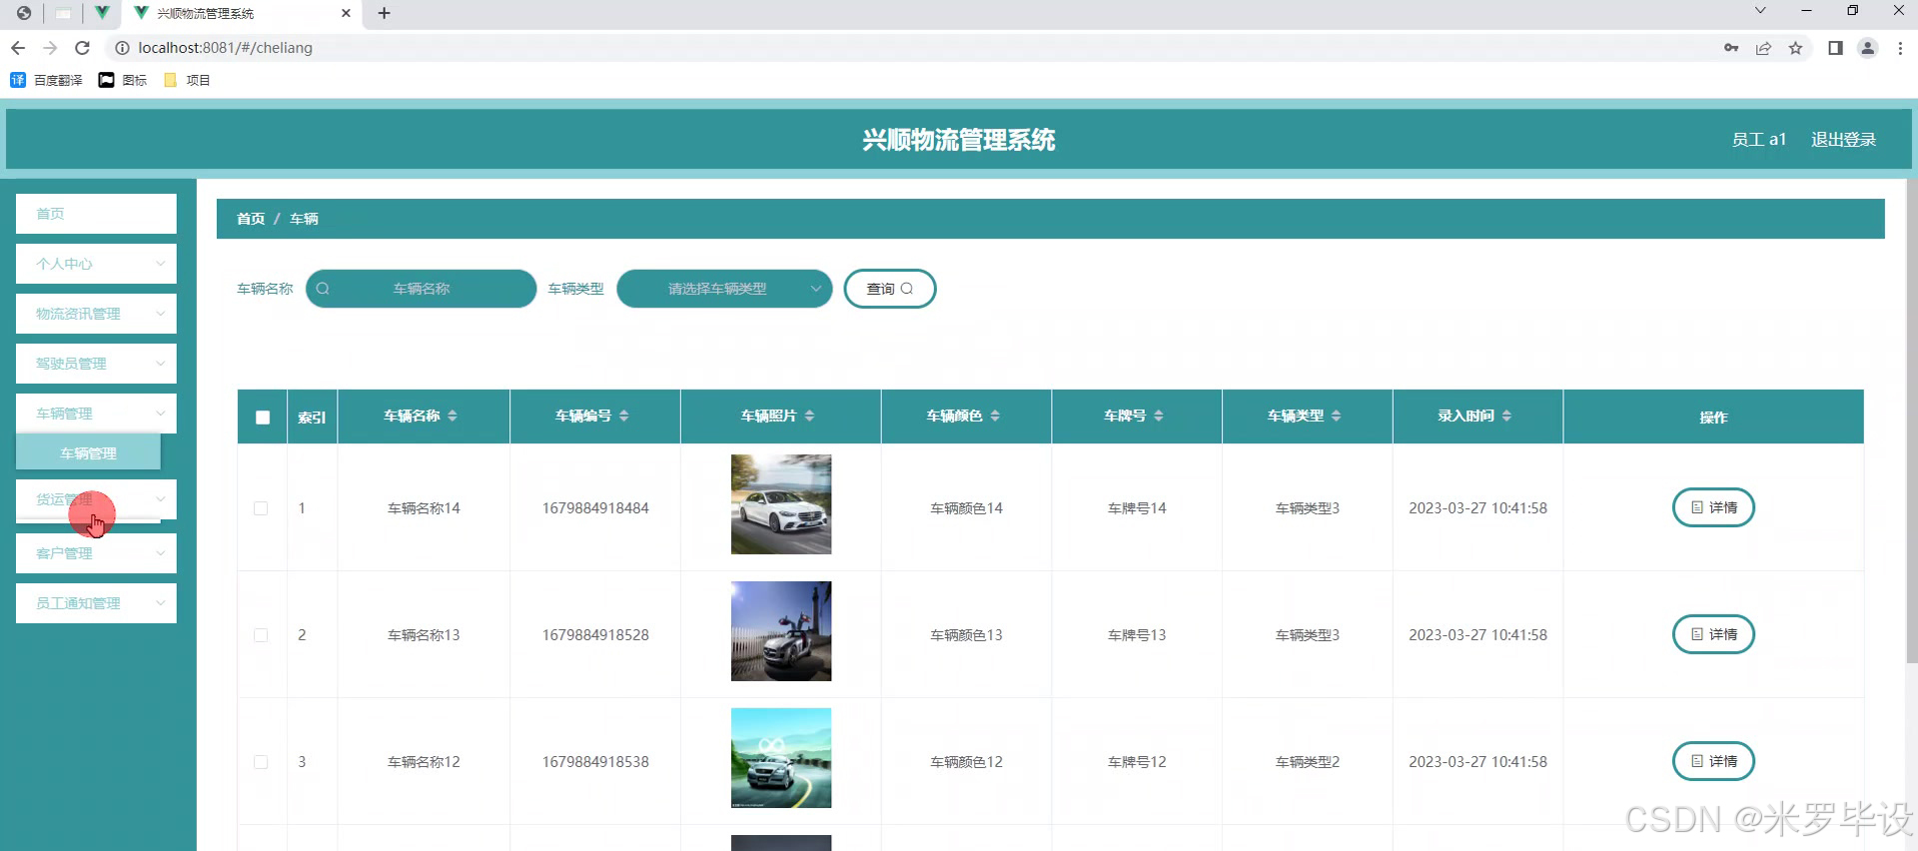Sort by 车辆照片 column arrows
Image resolution: width=1918 pixels, height=851 pixels.
[x=809, y=416]
